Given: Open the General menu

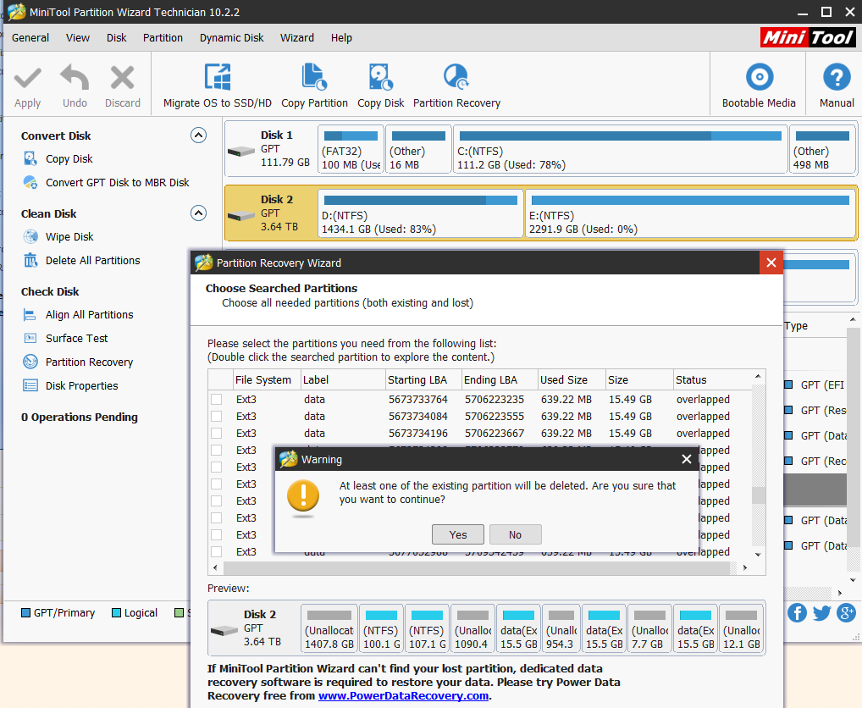Looking at the screenshot, I should (30, 38).
